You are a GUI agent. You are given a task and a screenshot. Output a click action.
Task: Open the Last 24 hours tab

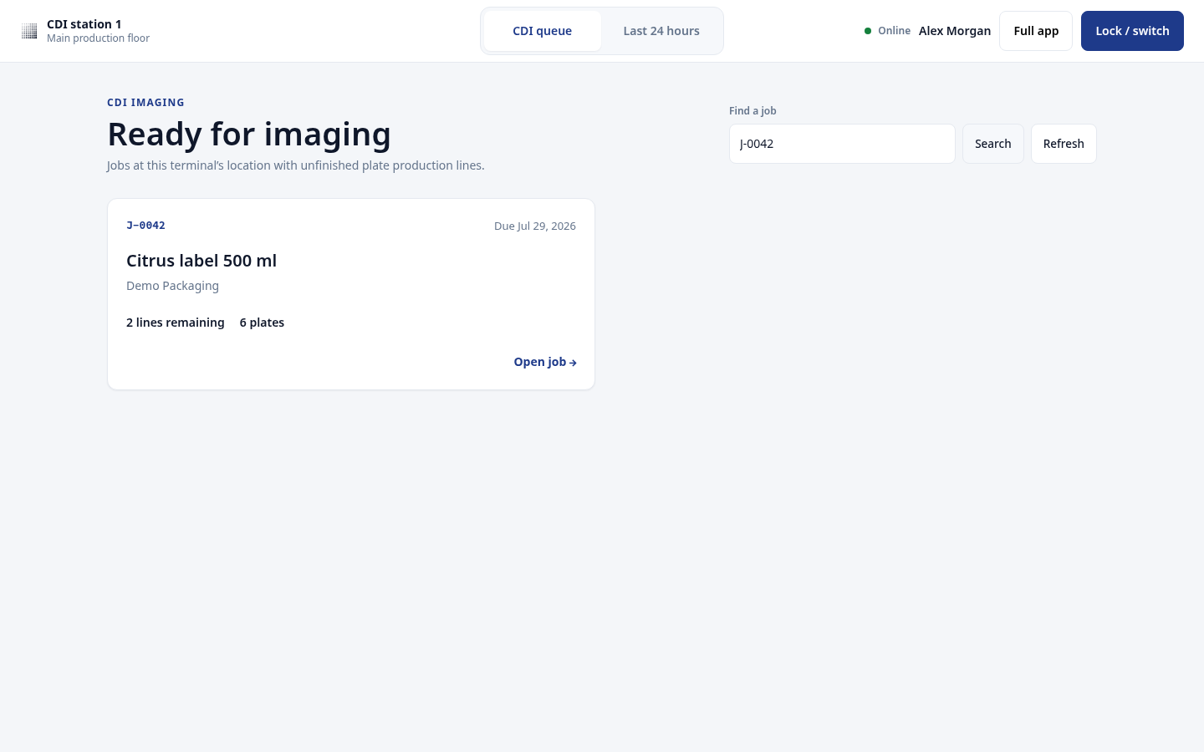point(661,31)
